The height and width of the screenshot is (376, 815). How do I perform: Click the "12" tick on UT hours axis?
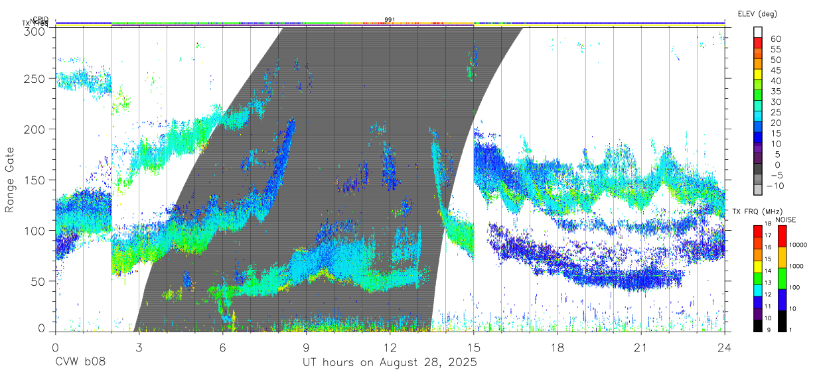(390, 347)
